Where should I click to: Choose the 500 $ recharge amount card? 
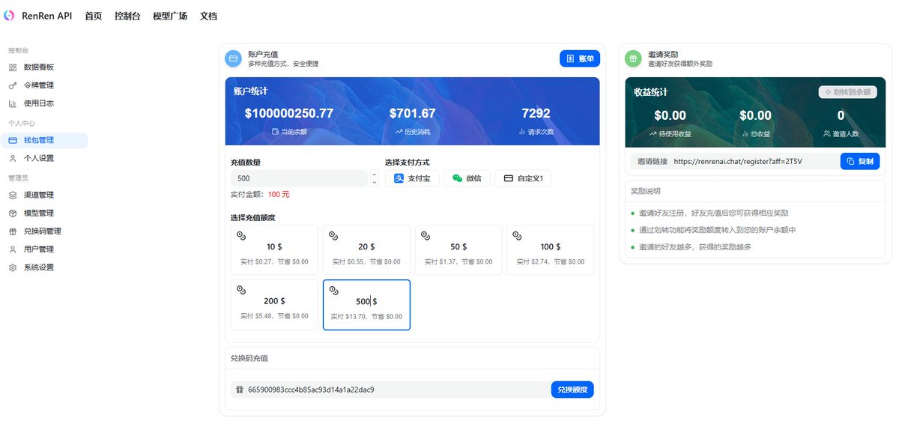click(x=366, y=305)
